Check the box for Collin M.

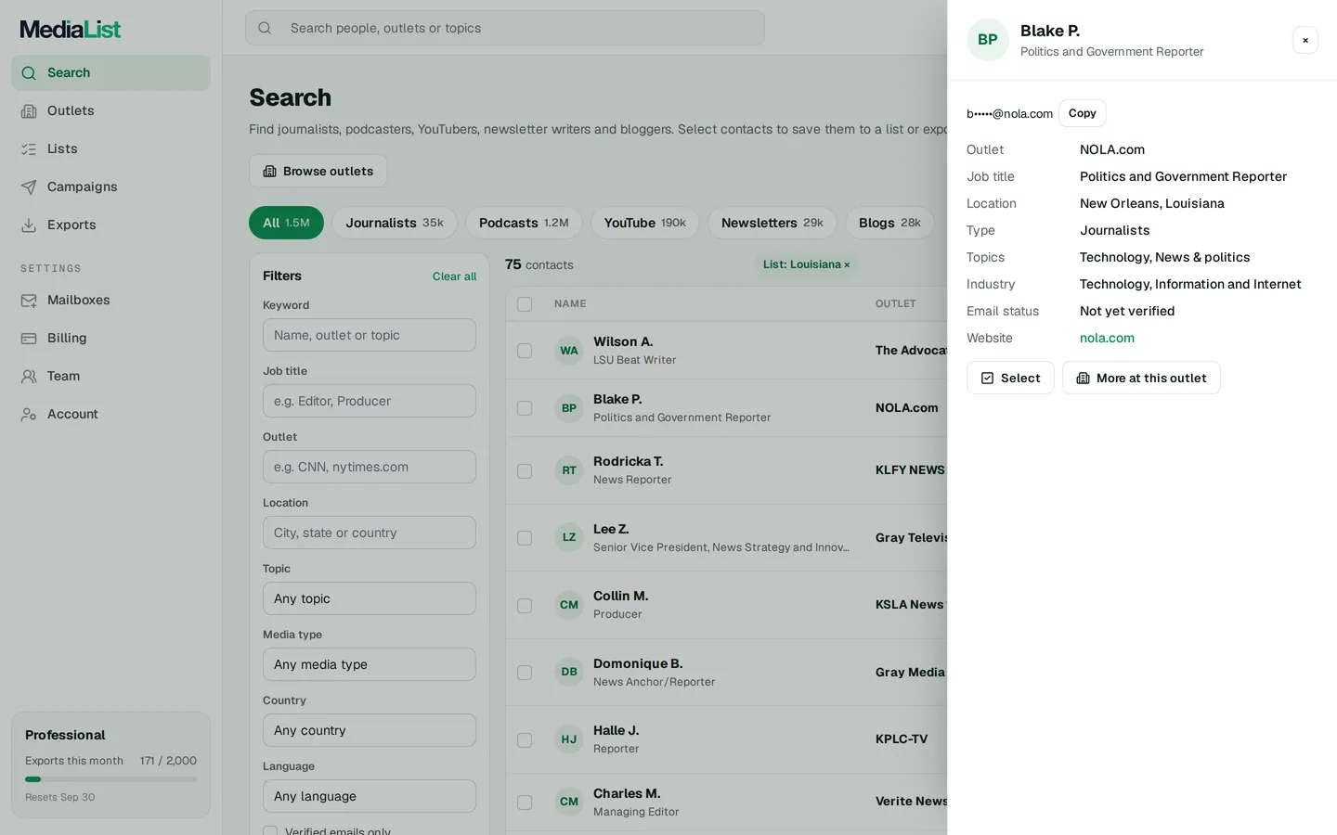[x=525, y=606]
